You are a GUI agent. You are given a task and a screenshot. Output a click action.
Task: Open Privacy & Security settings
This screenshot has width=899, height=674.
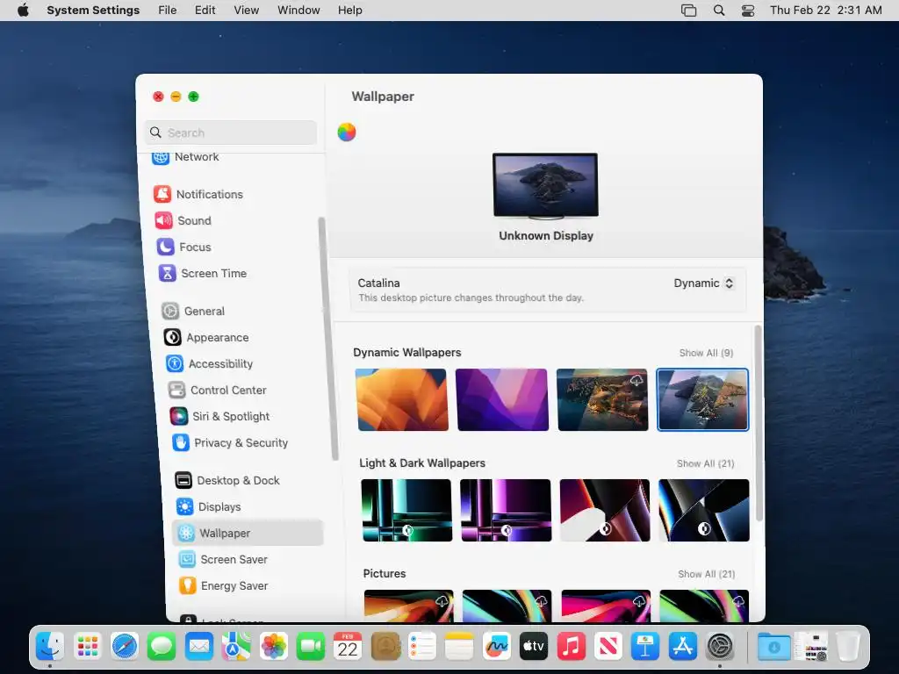(231, 443)
